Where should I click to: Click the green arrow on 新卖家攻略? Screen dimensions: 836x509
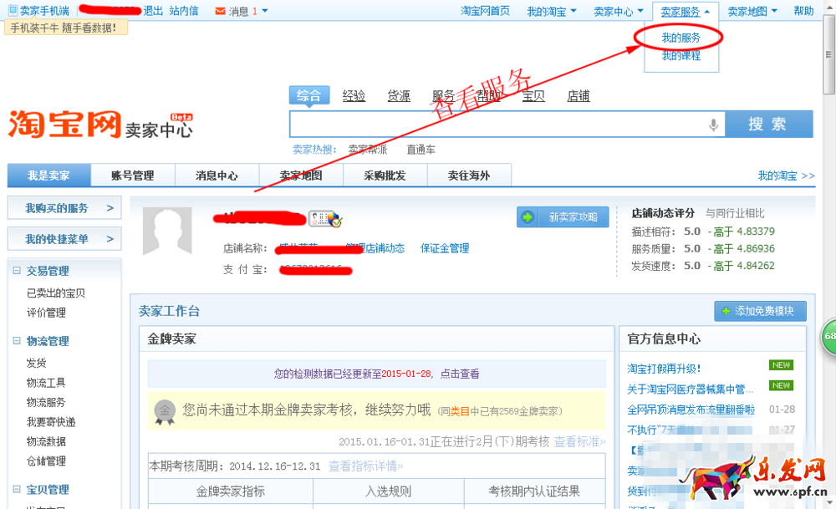coord(528,217)
